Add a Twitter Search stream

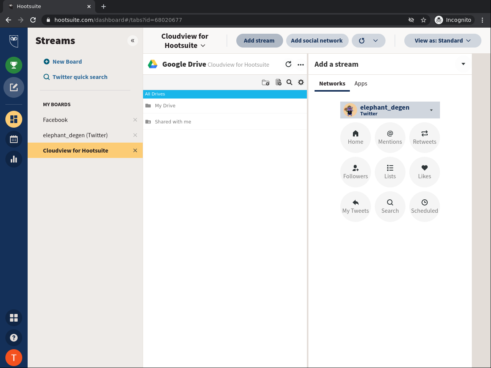coord(390,207)
